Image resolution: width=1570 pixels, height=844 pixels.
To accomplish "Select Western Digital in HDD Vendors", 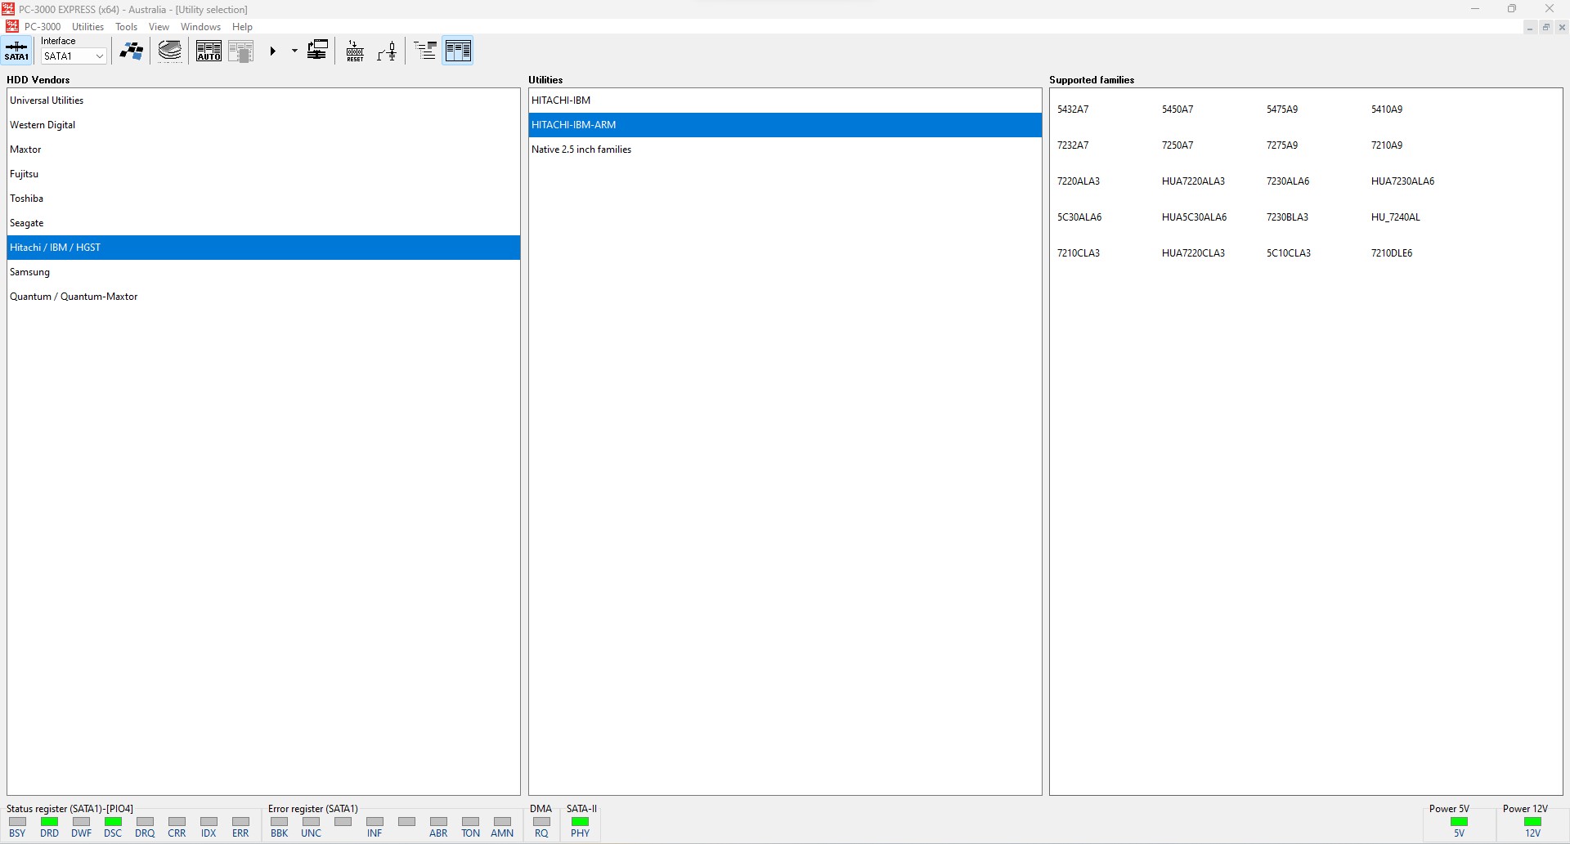I will tap(43, 125).
